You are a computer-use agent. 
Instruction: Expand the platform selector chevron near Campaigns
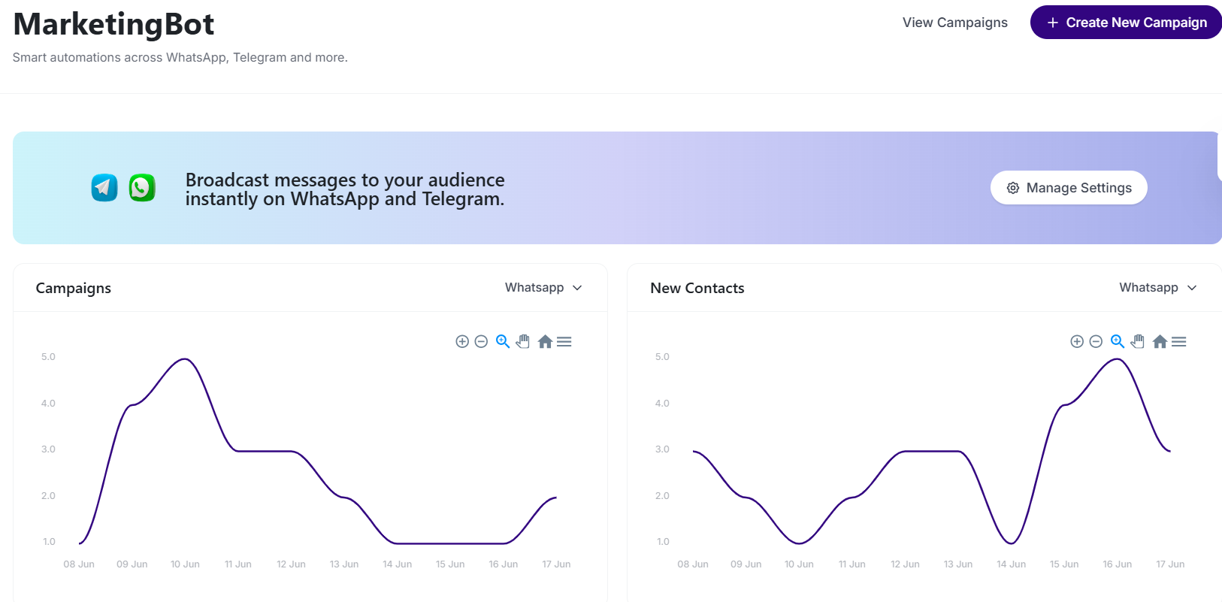[x=577, y=288]
